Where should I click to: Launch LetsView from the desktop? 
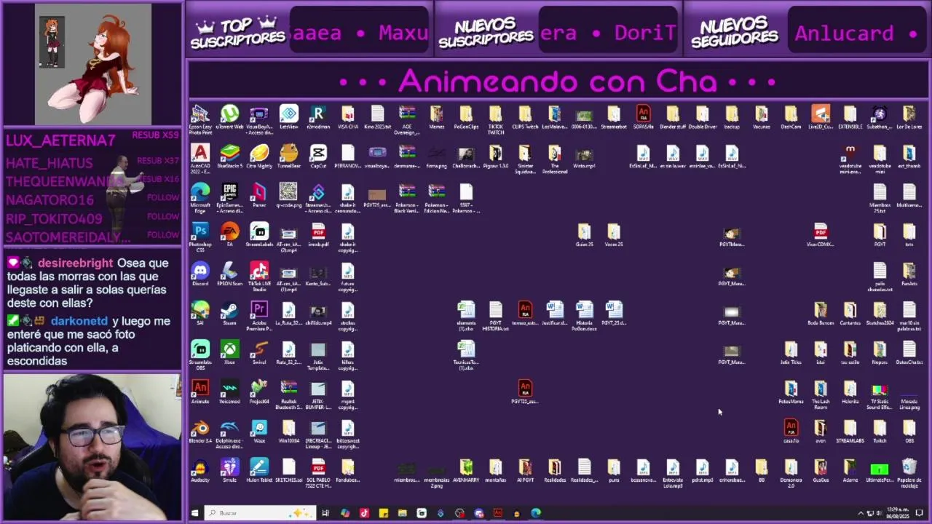coord(289,118)
